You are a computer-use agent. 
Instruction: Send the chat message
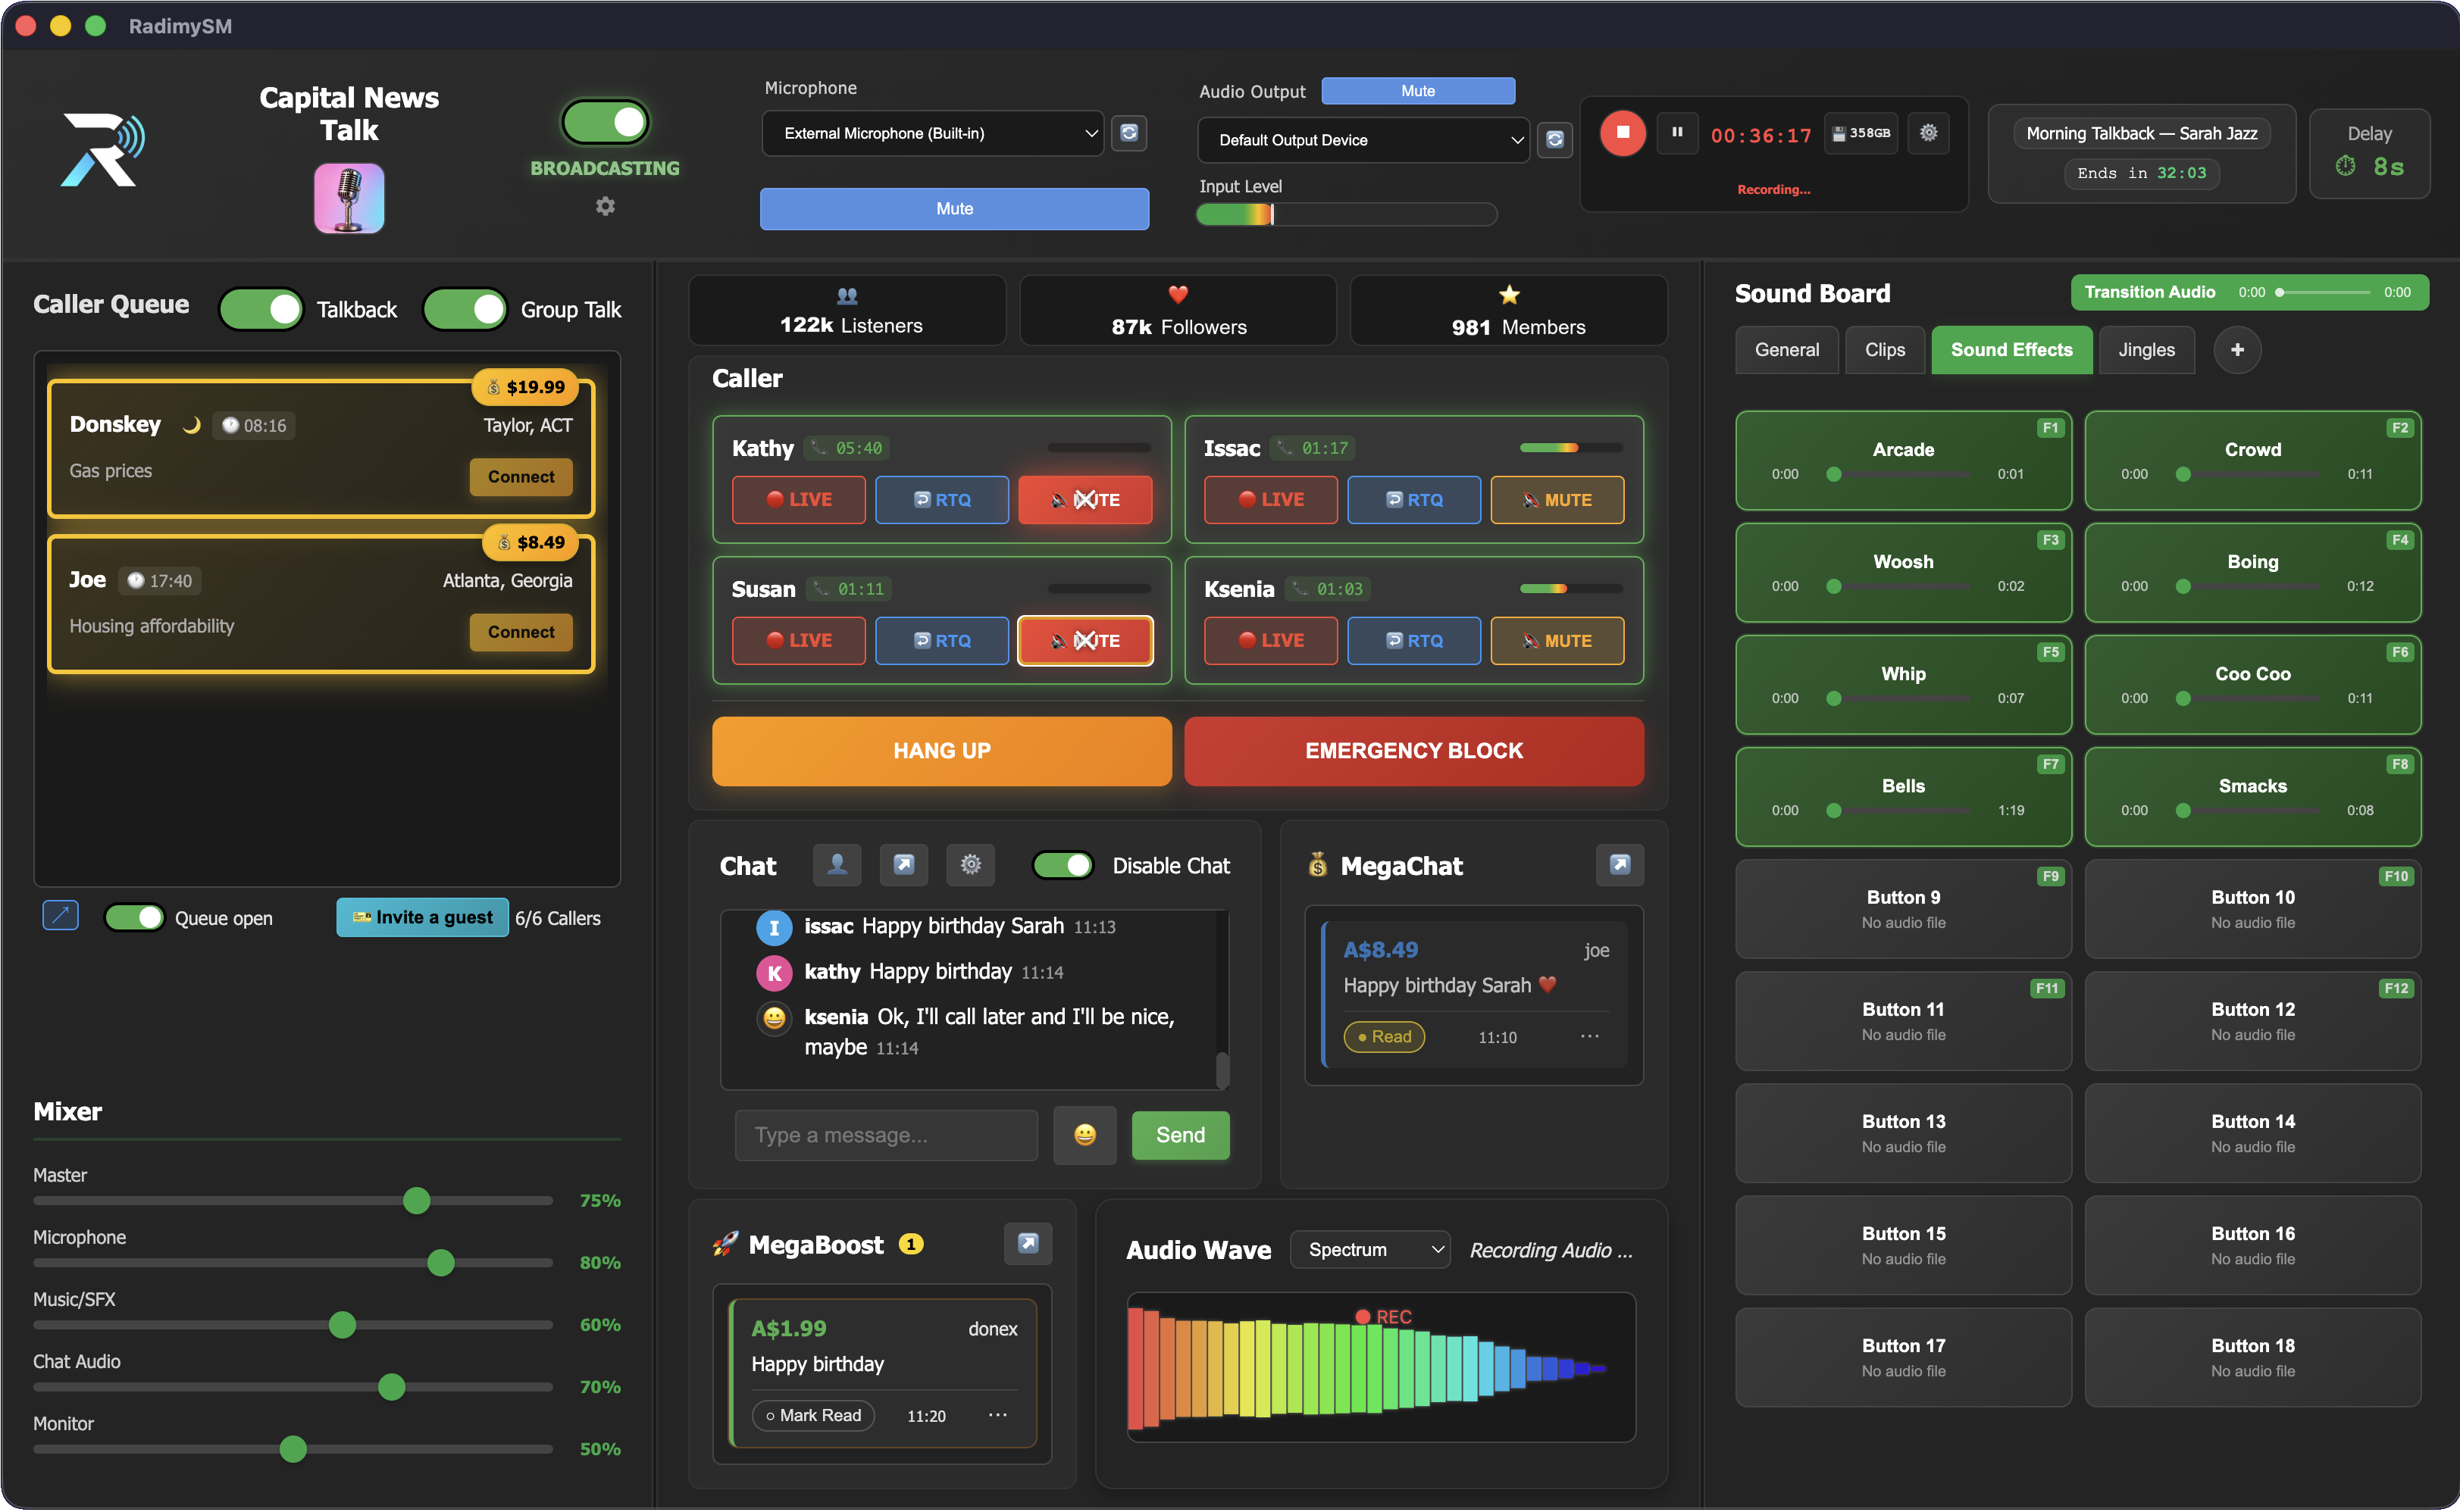[1181, 1135]
